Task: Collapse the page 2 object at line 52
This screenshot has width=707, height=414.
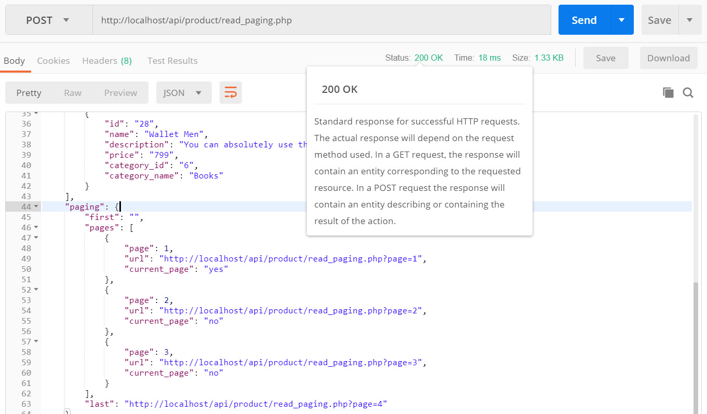Action: pyautogui.click(x=36, y=289)
